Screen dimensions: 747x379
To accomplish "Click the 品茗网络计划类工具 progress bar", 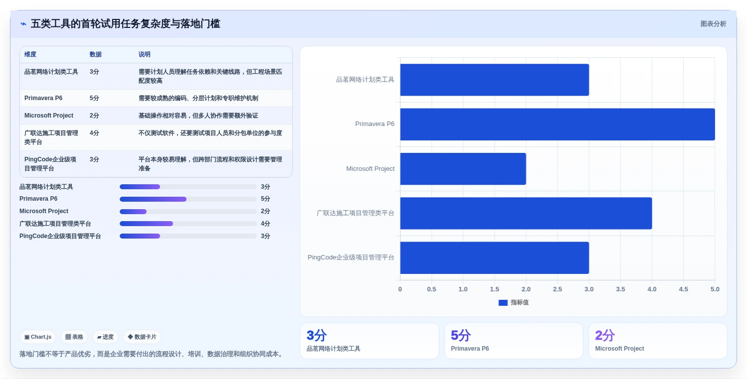I will pos(188,187).
